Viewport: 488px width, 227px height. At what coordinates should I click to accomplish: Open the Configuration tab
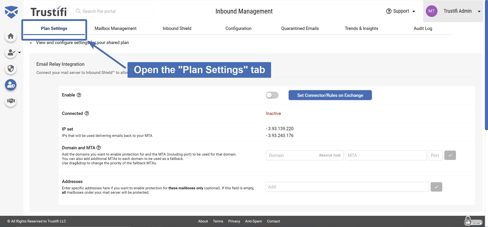(238, 28)
